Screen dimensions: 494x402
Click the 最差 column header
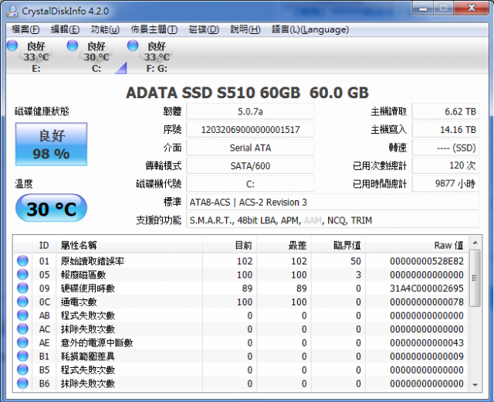pos(284,245)
